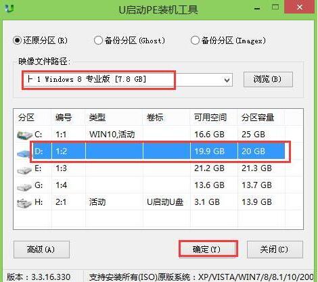This screenshot has width=318, height=282.
Task: Click the 关闭(C) button
Action: (275, 250)
